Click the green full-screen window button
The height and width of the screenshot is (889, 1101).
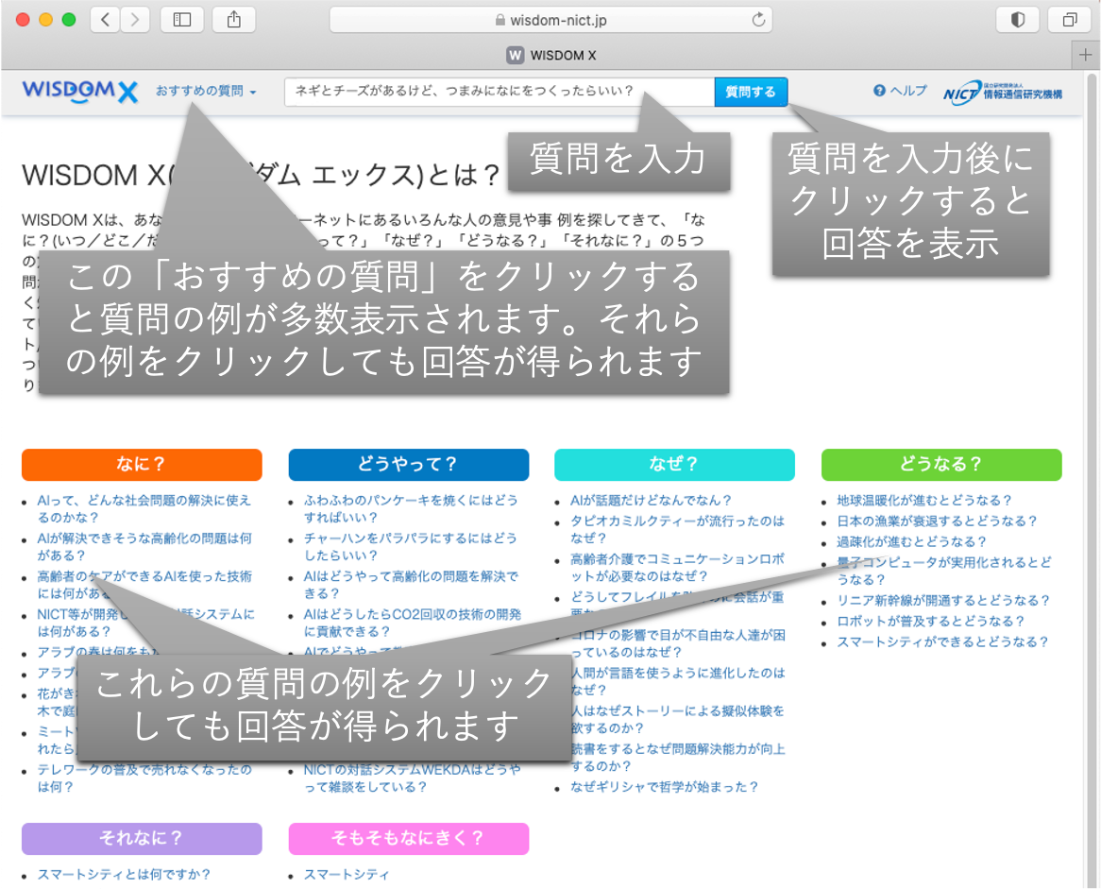[69, 20]
